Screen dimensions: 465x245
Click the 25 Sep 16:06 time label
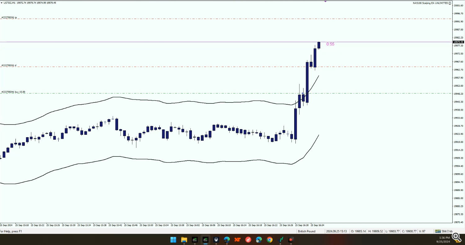click(209, 225)
